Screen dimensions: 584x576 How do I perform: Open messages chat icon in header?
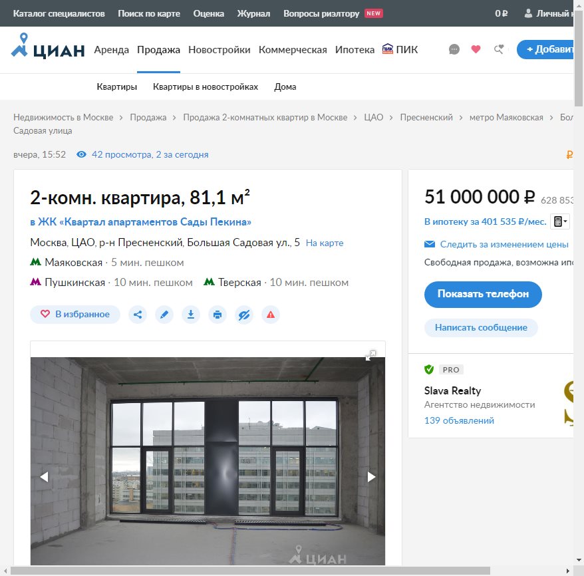point(454,49)
